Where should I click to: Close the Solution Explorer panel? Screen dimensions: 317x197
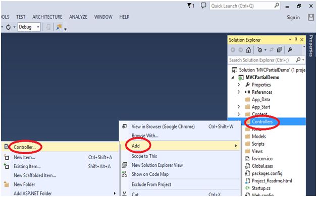302,40
